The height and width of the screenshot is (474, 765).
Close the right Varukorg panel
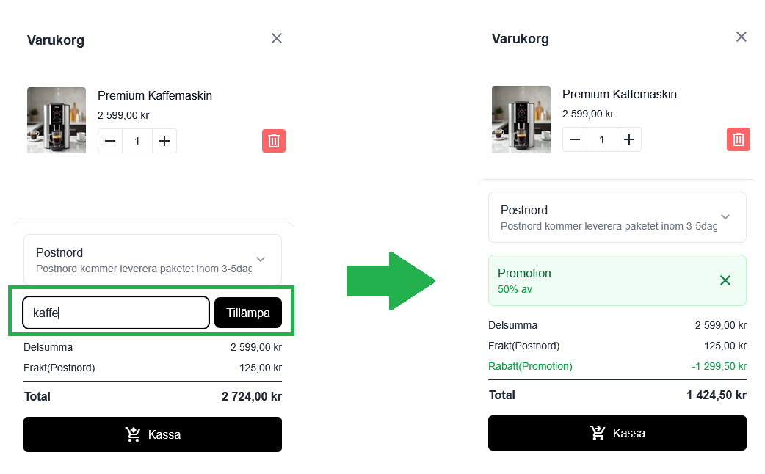(x=742, y=37)
